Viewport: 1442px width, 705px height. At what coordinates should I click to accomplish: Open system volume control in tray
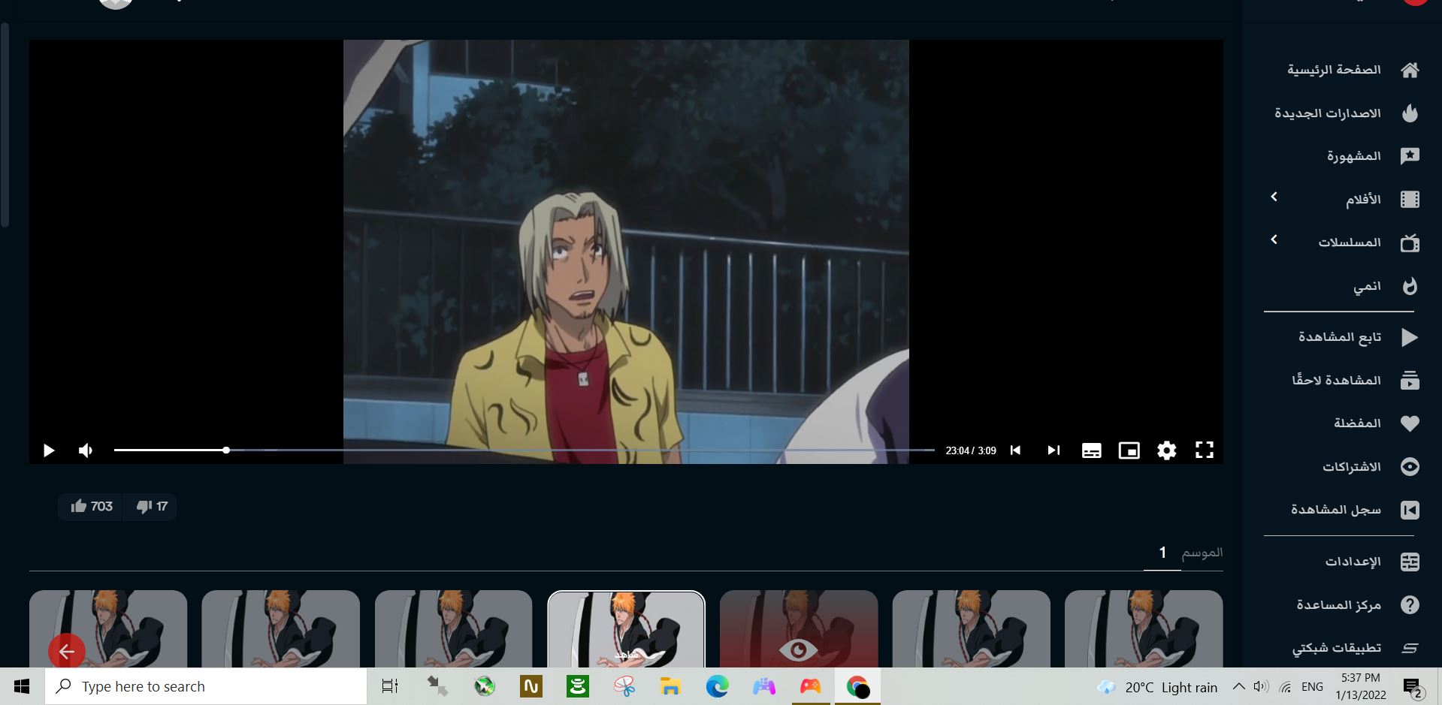pyautogui.click(x=1262, y=686)
